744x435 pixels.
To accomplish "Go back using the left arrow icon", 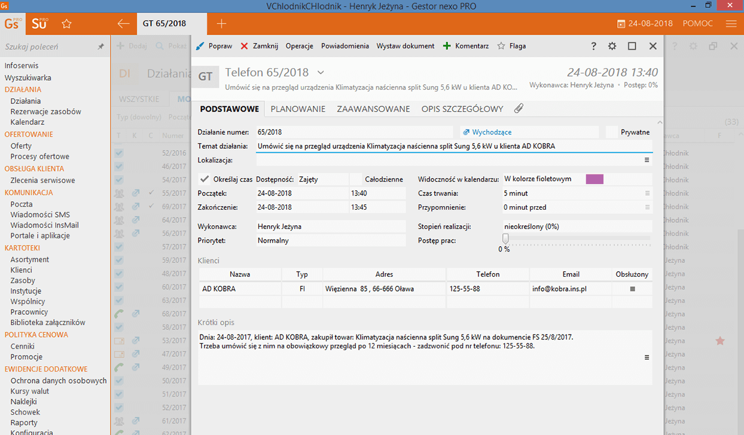I will point(124,24).
